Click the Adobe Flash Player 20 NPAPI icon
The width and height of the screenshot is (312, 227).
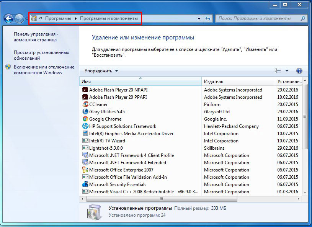[x=85, y=90]
